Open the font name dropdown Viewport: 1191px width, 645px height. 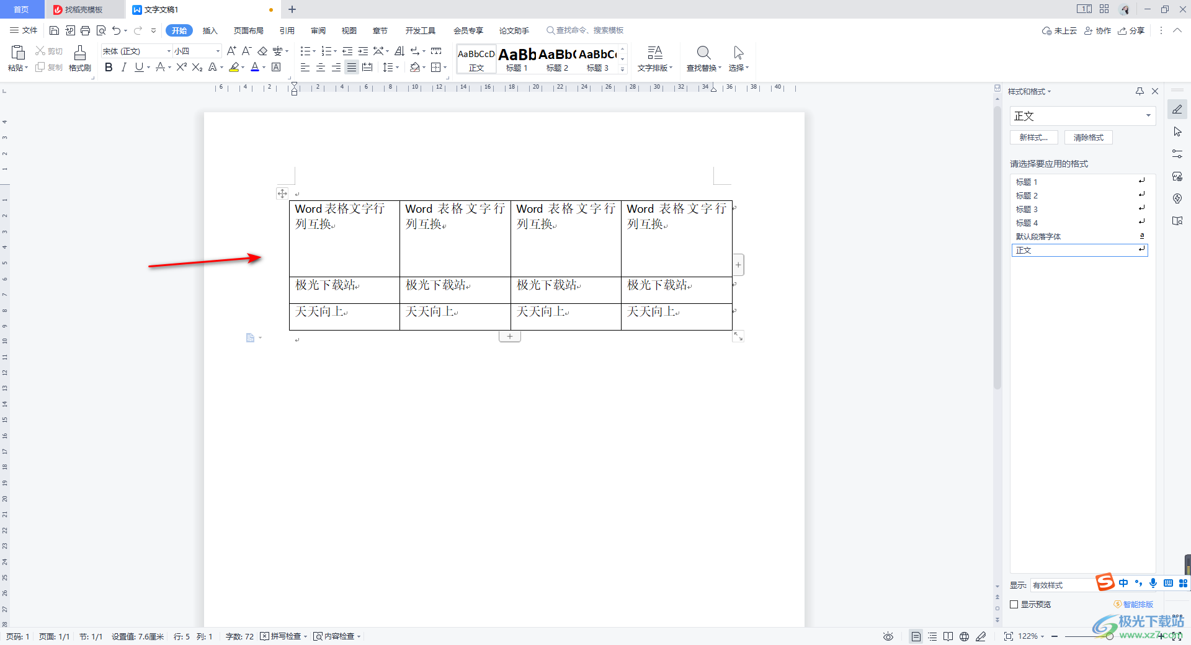[169, 51]
